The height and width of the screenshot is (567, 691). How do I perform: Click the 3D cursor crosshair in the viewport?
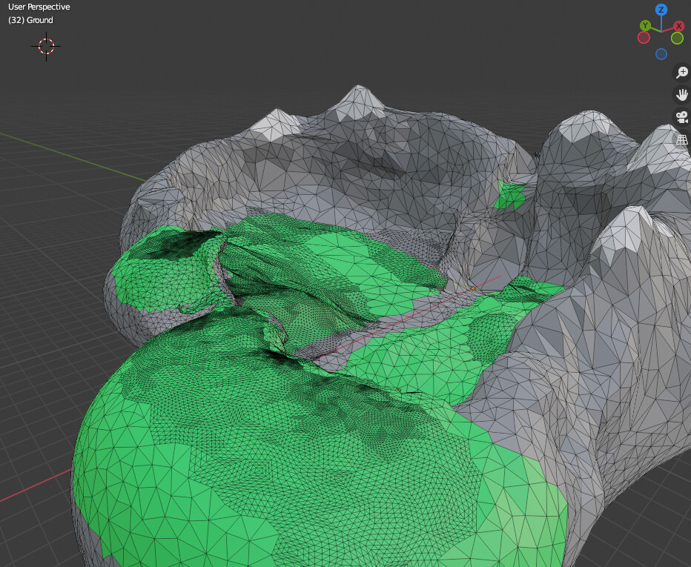click(x=46, y=46)
